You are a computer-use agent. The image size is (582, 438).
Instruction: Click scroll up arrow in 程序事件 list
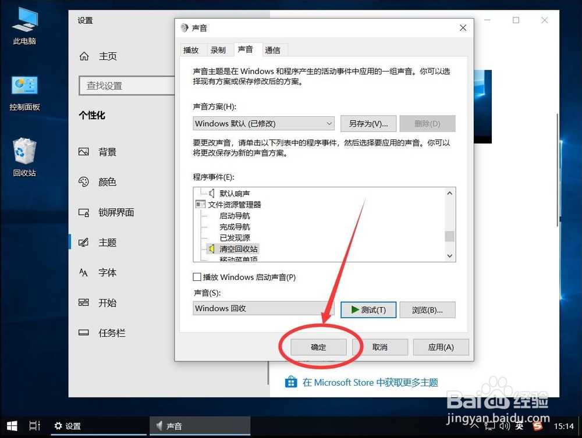(449, 193)
